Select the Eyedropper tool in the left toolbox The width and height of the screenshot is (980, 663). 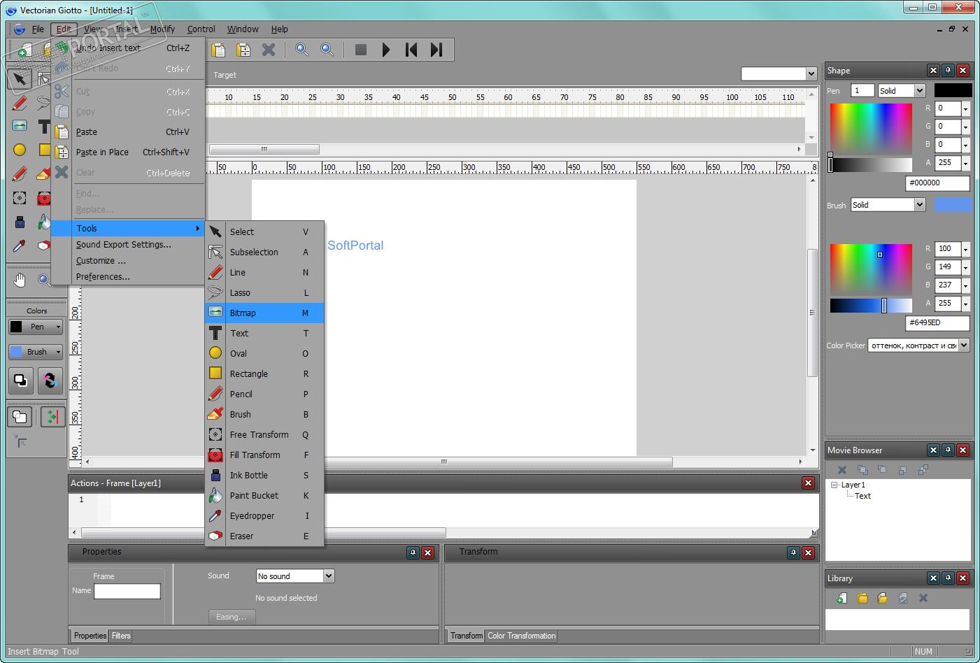point(19,246)
